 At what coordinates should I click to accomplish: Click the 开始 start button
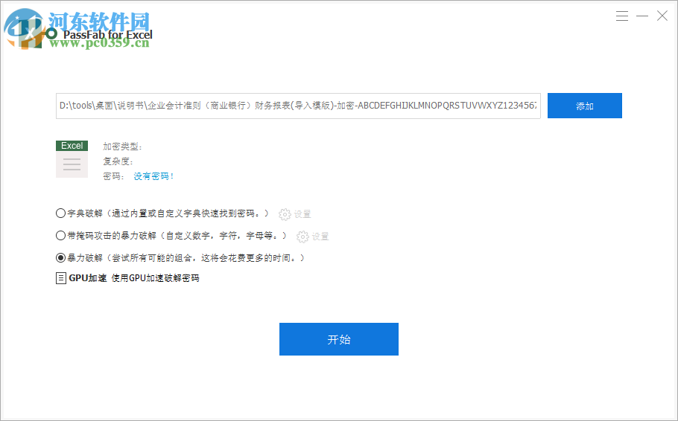[x=338, y=339]
